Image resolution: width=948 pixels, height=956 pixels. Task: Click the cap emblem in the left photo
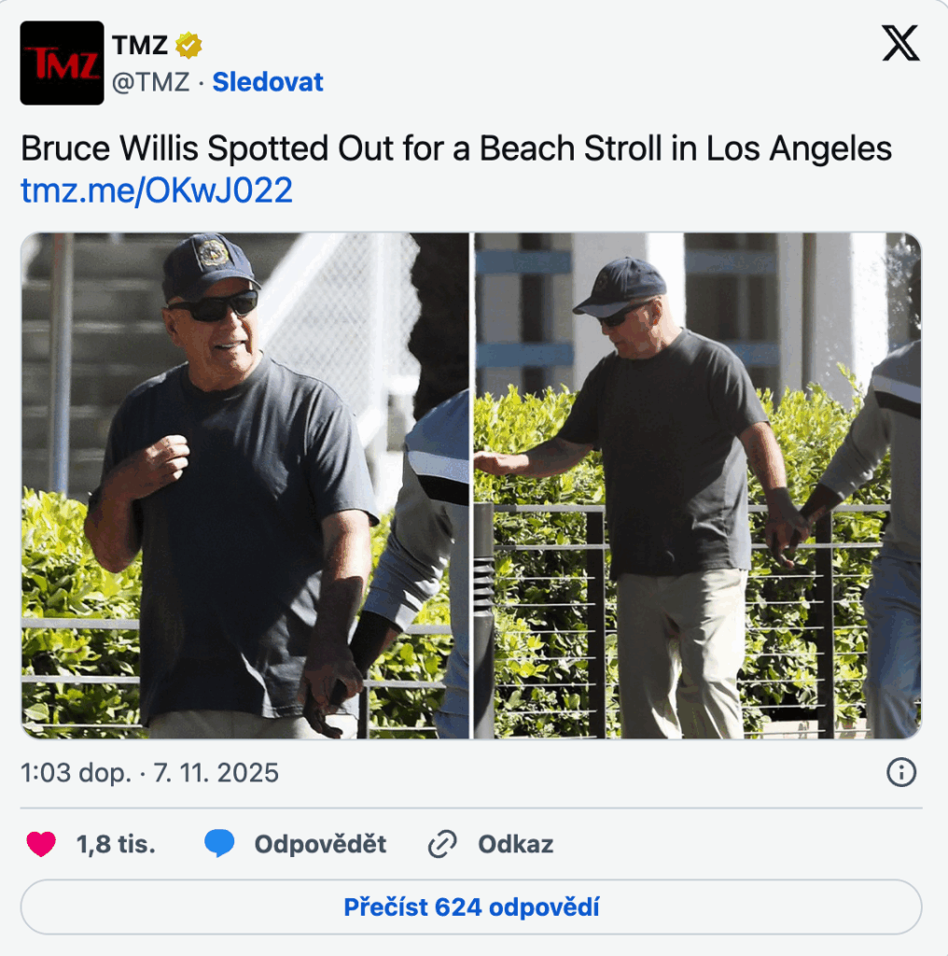click(x=213, y=252)
